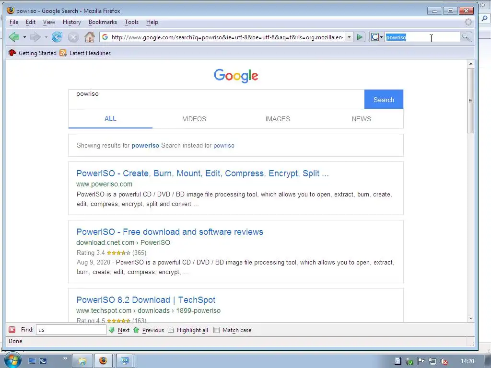Click the greyed Forward arrow button
This screenshot has width=491, height=368.
point(35,37)
